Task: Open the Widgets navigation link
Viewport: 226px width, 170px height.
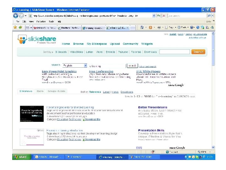Action: click(x=147, y=44)
